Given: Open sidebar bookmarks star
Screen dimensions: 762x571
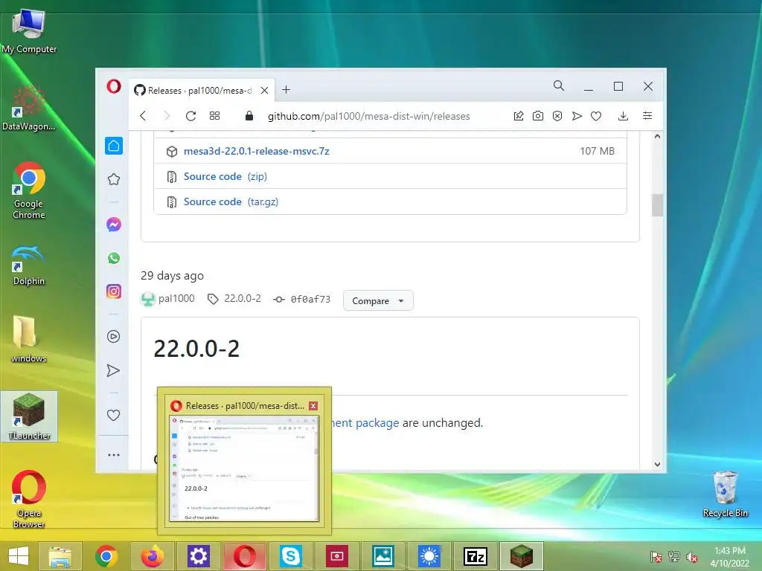Looking at the screenshot, I should (114, 179).
